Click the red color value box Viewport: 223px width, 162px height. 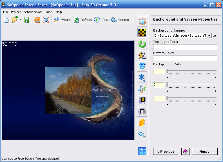[159, 71]
